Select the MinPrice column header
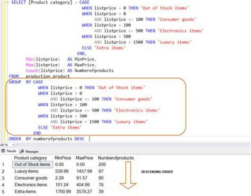Screen dimensions: 251x196 click(x=63, y=158)
